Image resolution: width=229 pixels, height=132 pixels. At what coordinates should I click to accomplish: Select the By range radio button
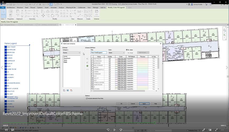127,53
